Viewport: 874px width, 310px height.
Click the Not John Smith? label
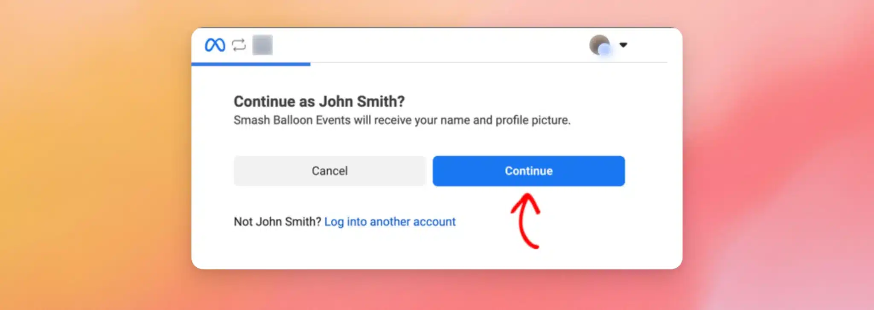click(277, 222)
